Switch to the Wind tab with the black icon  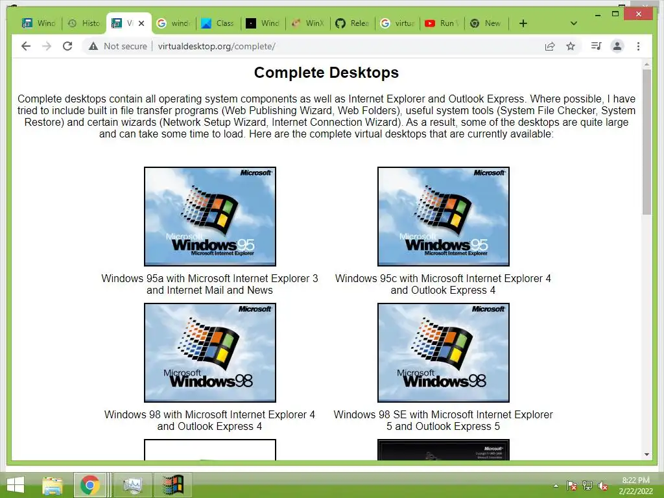[x=263, y=23]
